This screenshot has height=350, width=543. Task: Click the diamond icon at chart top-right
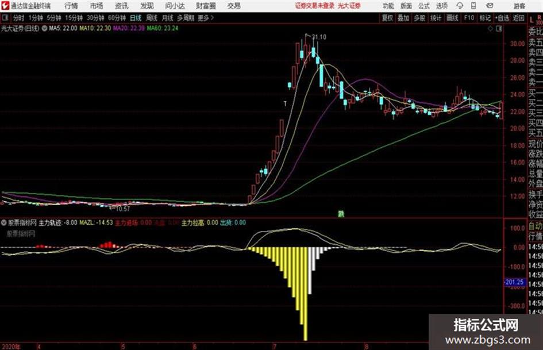coord(490,29)
